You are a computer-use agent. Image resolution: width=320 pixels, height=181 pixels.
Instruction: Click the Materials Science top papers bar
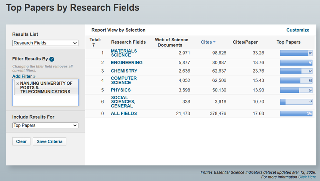point(296,53)
